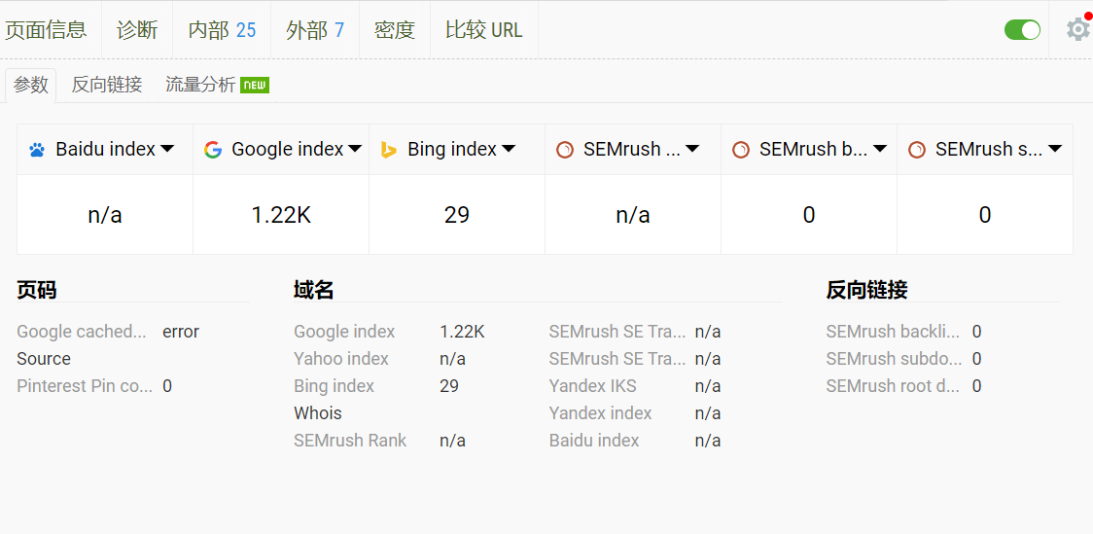The width and height of the screenshot is (1093, 534).
Task: Expand the Baidu index dropdown arrow
Action: tap(167, 149)
